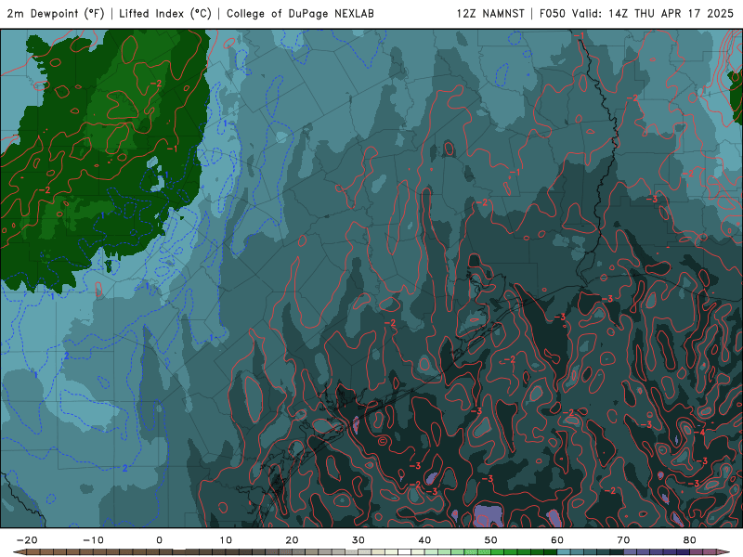Click the 10 color scale label

tap(226, 540)
